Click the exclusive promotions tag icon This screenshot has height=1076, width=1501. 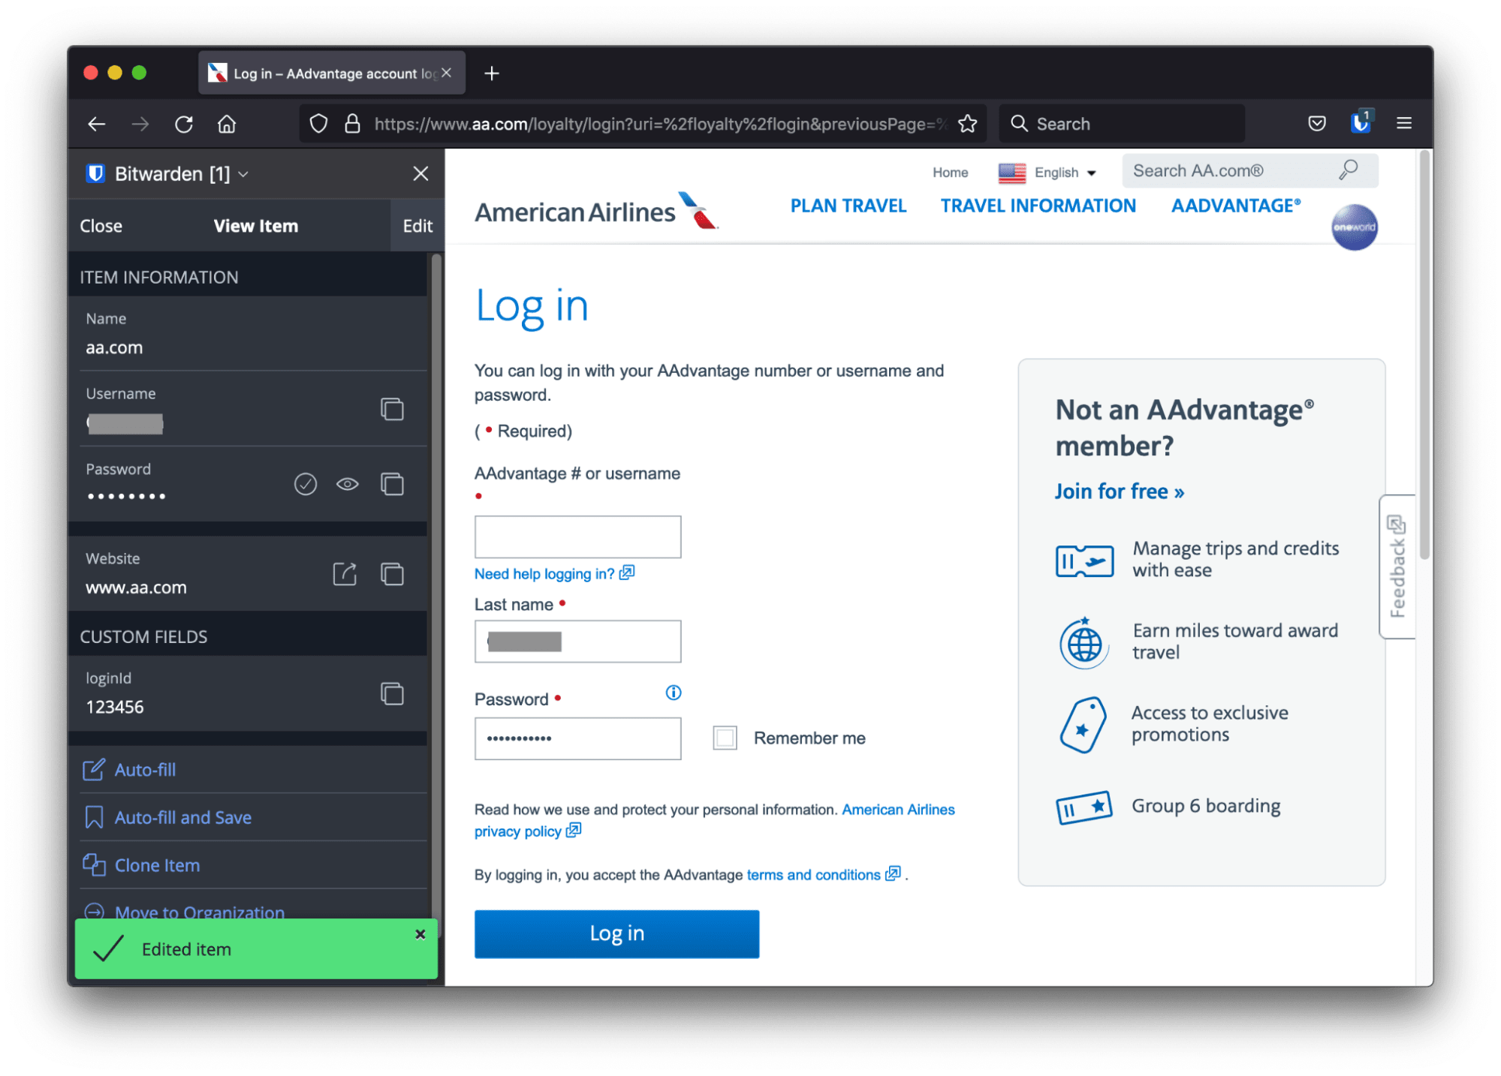[1082, 725]
